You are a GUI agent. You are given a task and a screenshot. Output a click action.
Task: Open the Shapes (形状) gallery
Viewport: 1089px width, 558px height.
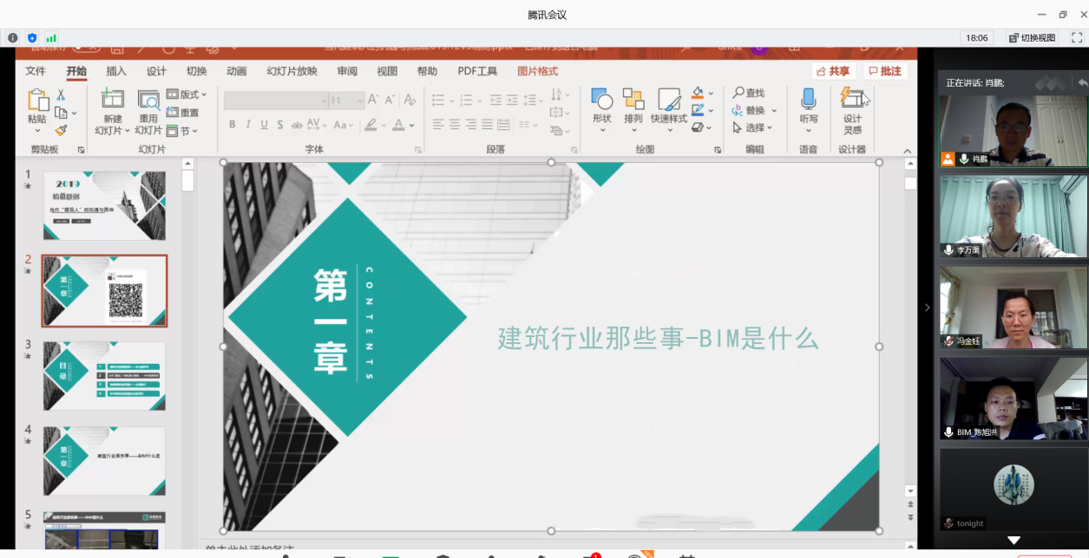coord(601,102)
